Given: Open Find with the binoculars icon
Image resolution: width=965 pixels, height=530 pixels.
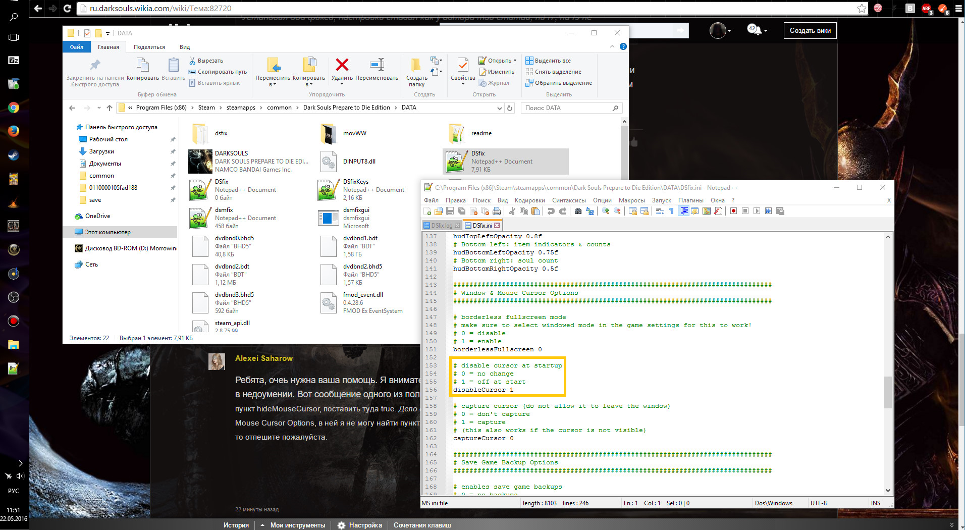Looking at the screenshot, I should [x=578, y=211].
